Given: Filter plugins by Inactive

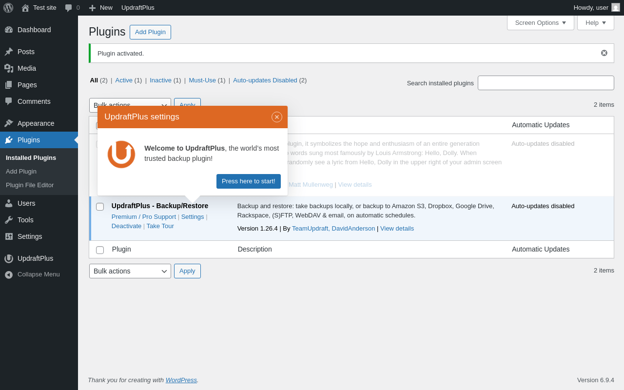Looking at the screenshot, I should [x=160, y=80].
